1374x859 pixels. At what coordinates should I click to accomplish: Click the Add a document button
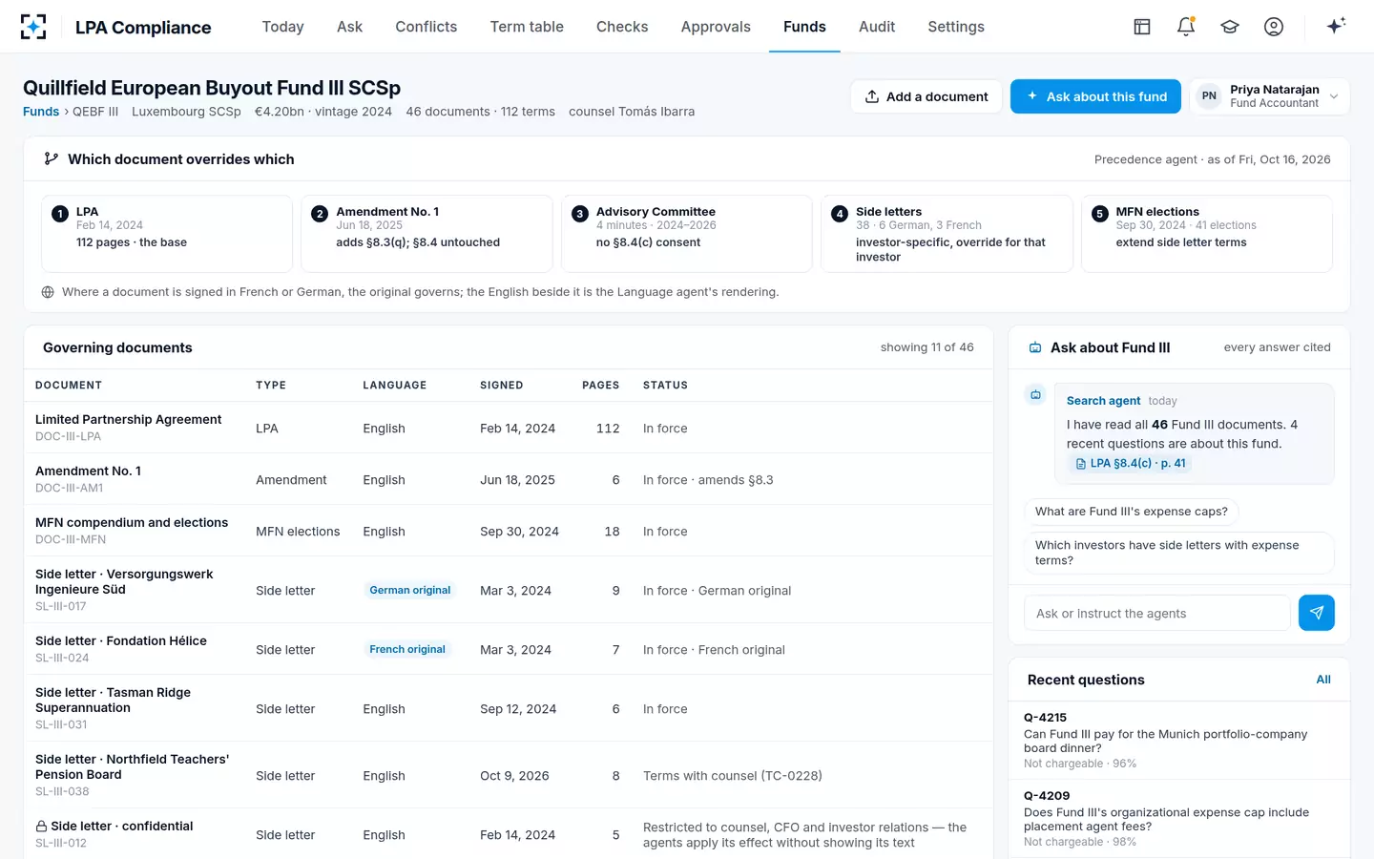point(926,96)
